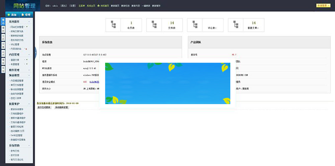Viewport: 335px width, 166px height.
Task: Click 系统主页 in the top bar
Action: point(91,6)
